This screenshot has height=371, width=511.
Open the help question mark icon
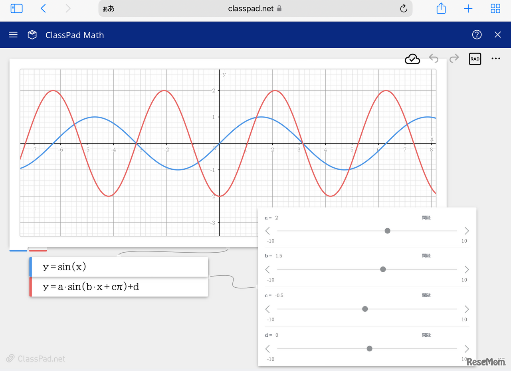477,35
